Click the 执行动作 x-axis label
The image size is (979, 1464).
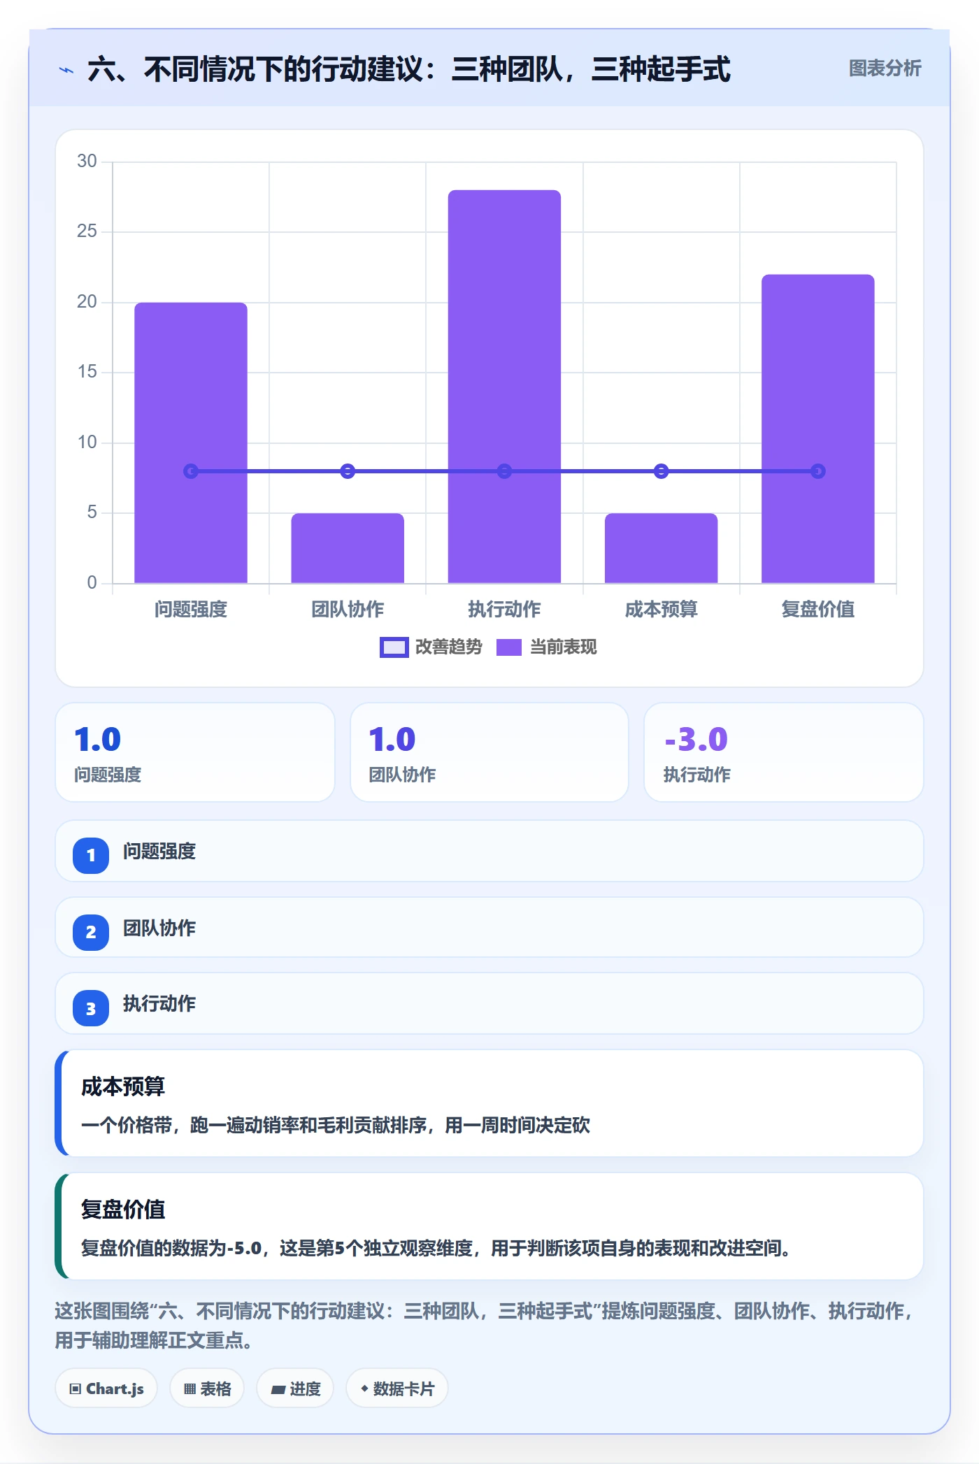pyautogui.click(x=504, y=610)
